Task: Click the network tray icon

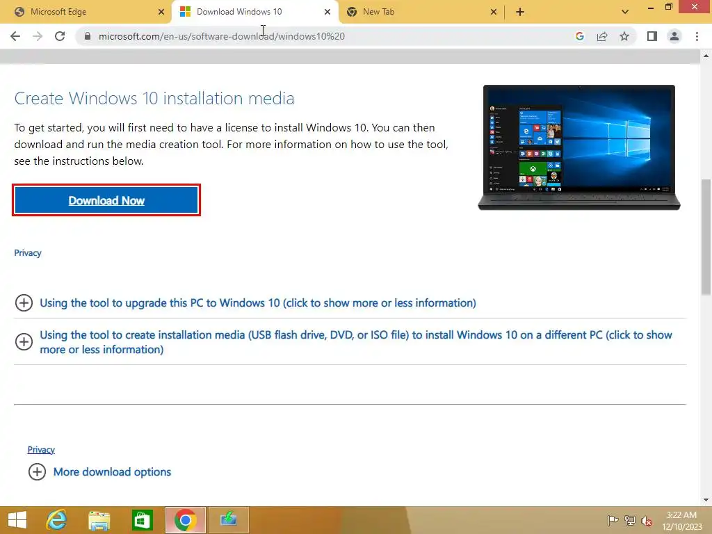Action: pos(630,520)
